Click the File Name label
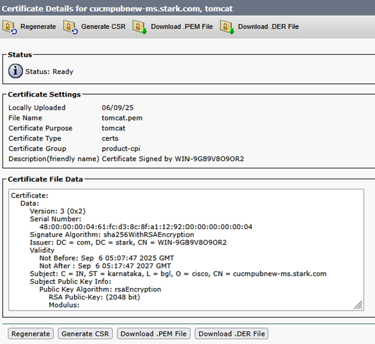The height and width of the screenshot is (344, 375). tap(26, 118)
